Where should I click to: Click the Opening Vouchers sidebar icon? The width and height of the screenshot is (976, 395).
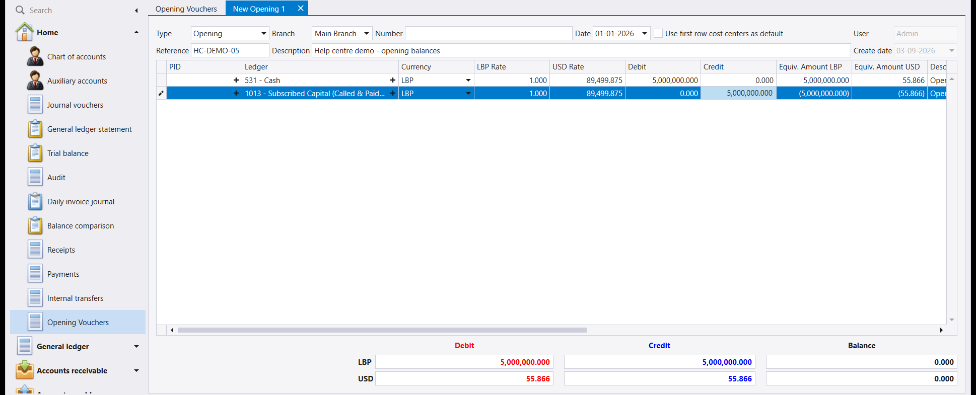pyautogui.click(x=35, y=322)
